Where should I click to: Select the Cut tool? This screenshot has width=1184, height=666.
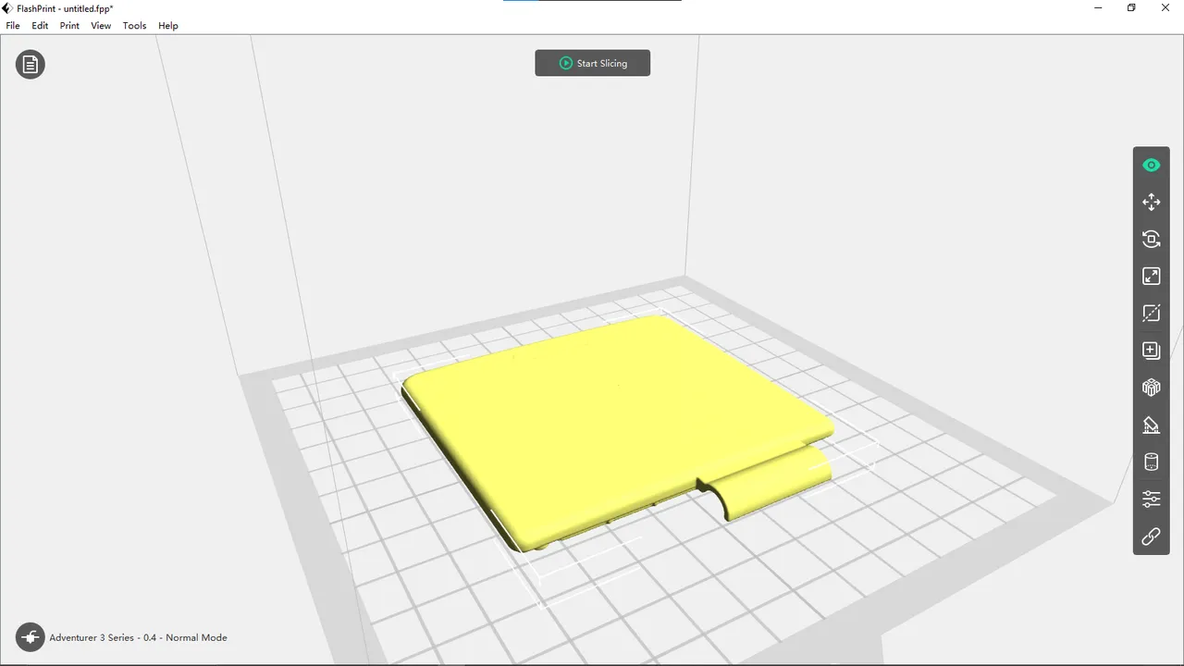click(x=1151, y=313)
